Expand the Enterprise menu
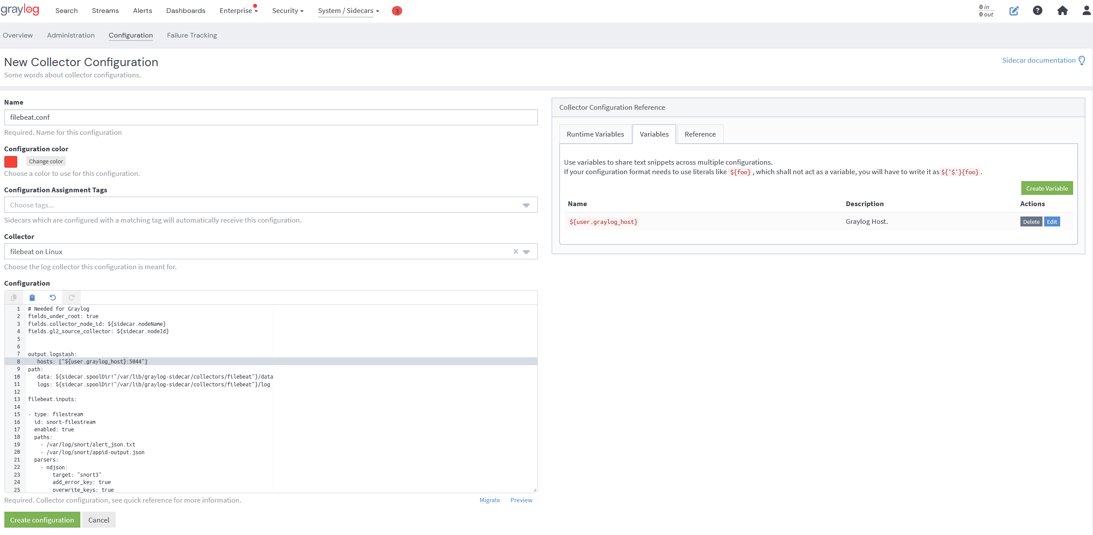 (238, 11)
